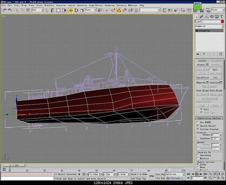This screenshot has width=226, height=185.
Task: Click the Use Pivot Point Center icon
Action: [x=100, y=10]
